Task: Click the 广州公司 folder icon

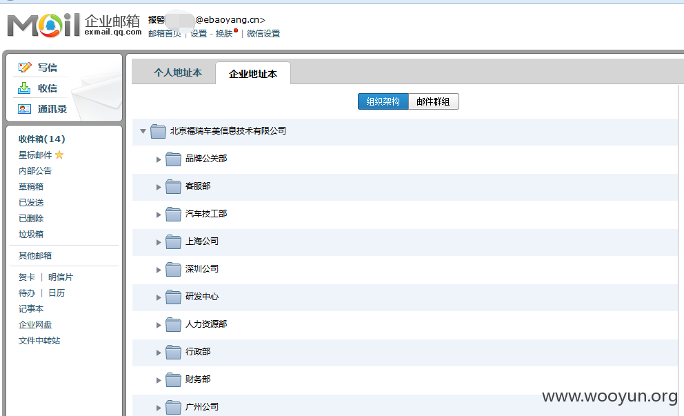Action: click(x=173, y=407)
